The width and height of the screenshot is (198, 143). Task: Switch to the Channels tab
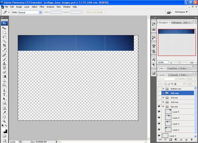174,75
